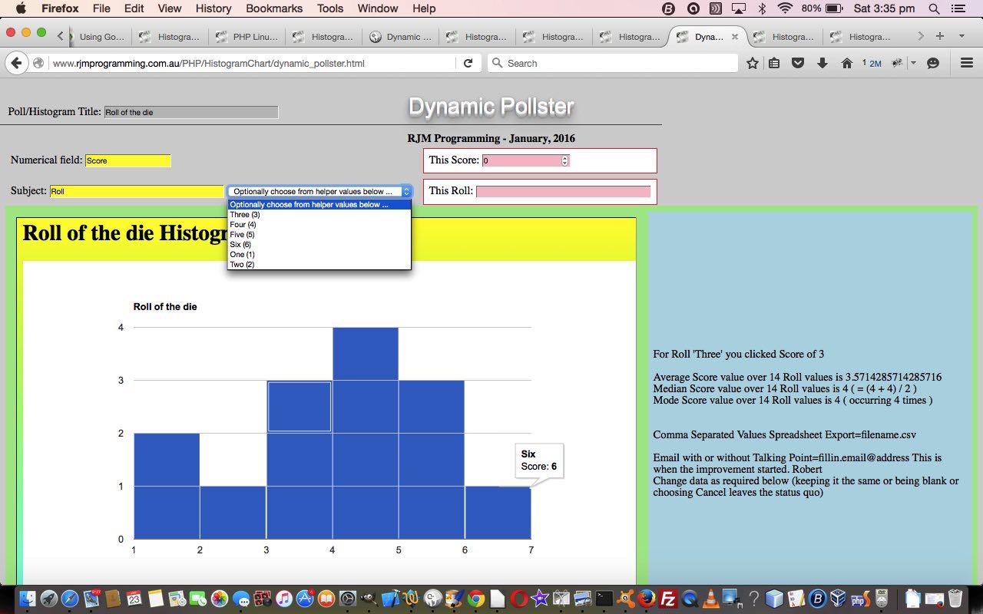The width and height of the screenshot is (983, 614).
Task: Select 'Three (3)' from the helper dropdown
Action: pyautogui.click(x=245, y=215)
